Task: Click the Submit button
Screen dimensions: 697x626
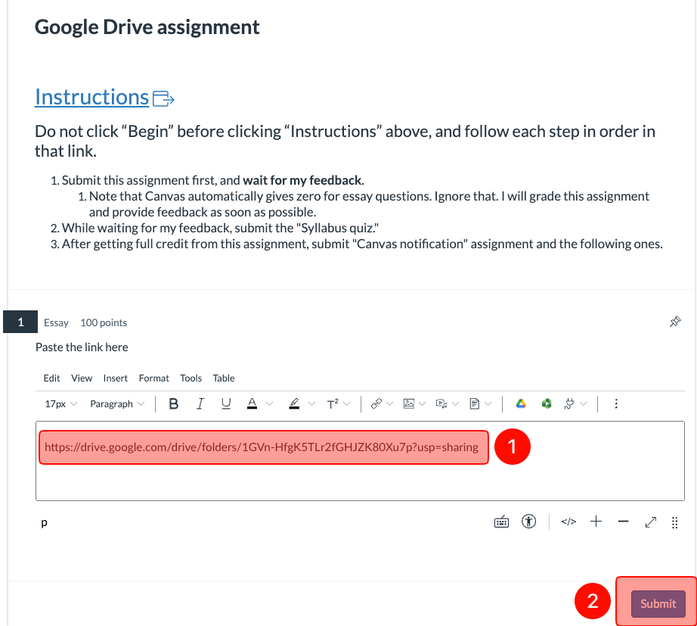Action: [x=658, y=603]
